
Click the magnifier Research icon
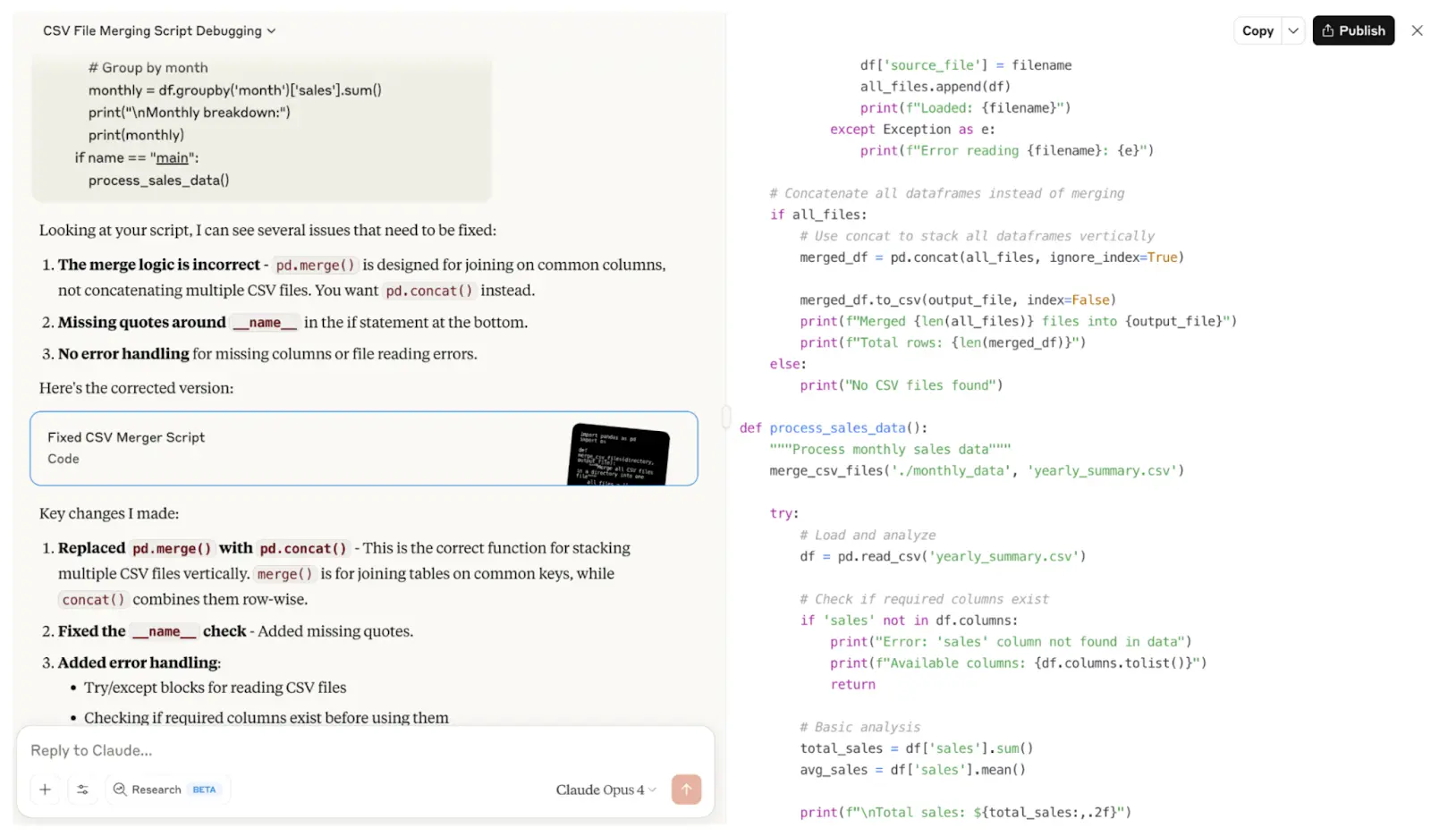click(x=120, y=790)
